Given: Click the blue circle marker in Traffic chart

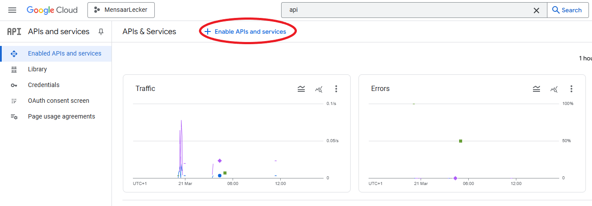Looking at the screenshot, I should pyautogui.click(x=219, y=176).
